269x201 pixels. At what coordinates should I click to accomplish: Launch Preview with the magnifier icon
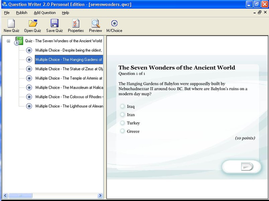tap(95, 24)
